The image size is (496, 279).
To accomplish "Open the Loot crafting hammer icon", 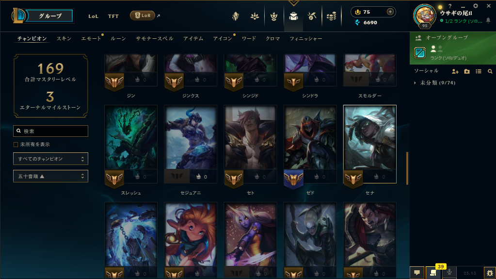I will 312,16.
